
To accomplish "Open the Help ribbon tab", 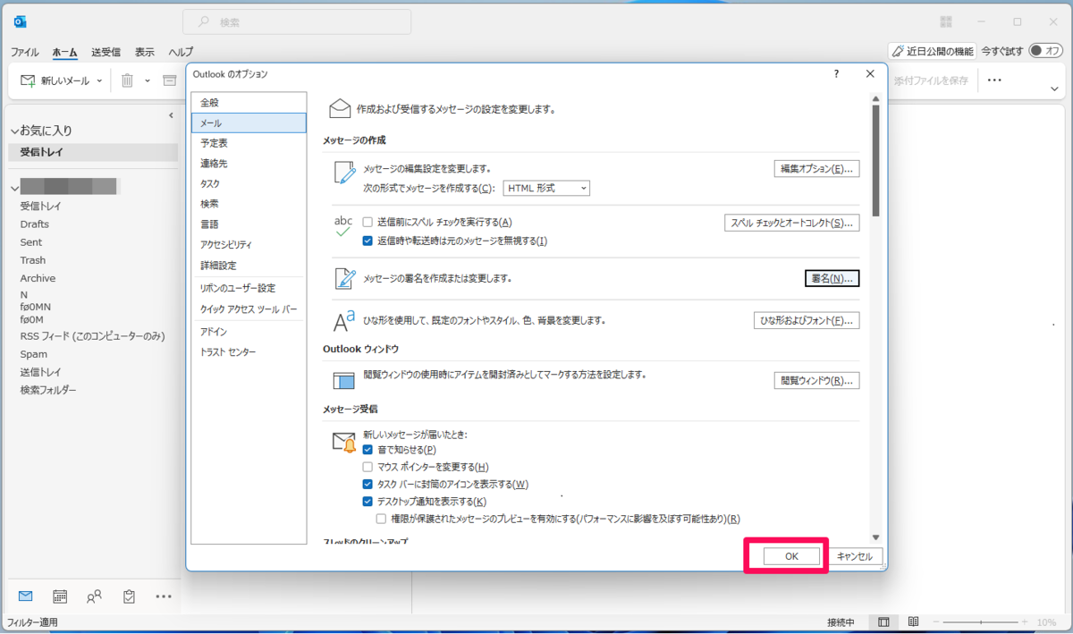I will [181, 52].
